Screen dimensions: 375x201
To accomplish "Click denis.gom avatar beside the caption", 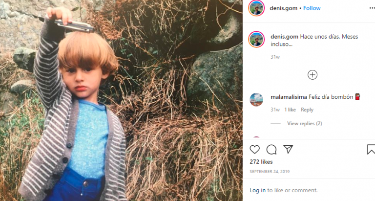I will point(256,39).
